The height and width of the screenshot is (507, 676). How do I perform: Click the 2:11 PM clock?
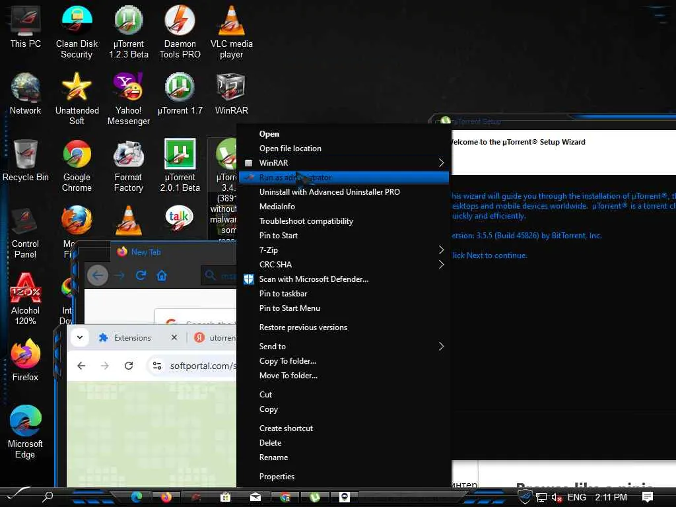[611, 498]
